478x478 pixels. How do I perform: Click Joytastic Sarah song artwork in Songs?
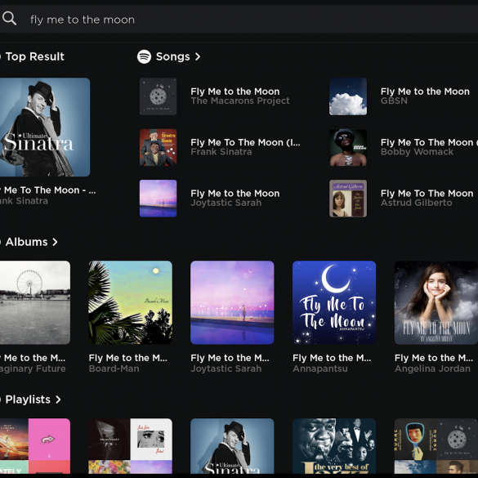click(158, 199)
